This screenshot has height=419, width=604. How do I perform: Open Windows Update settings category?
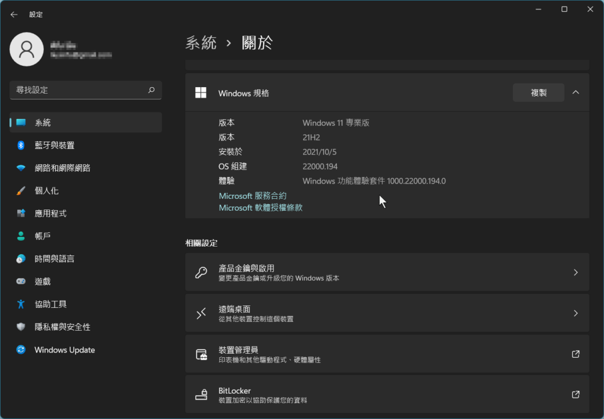click(86, 350)
